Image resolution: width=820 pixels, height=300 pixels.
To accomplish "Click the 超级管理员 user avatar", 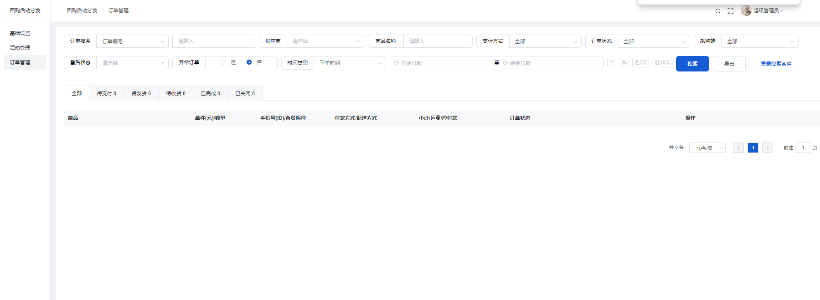I will click(x=746, y=10).
